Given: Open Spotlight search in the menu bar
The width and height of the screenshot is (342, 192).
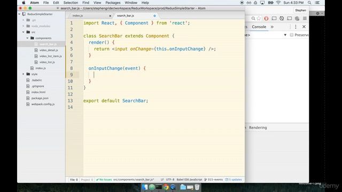Looking at the screenshot, I should pyautogui.click(x=309, y=3).
